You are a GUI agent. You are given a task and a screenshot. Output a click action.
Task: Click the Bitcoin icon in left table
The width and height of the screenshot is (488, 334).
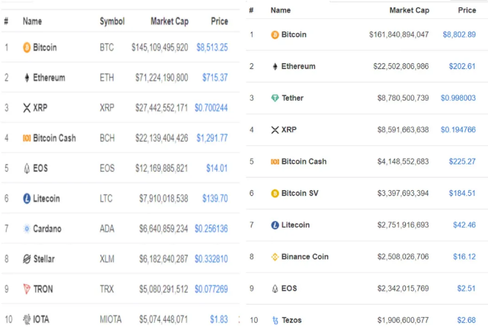tap(26, 48)
